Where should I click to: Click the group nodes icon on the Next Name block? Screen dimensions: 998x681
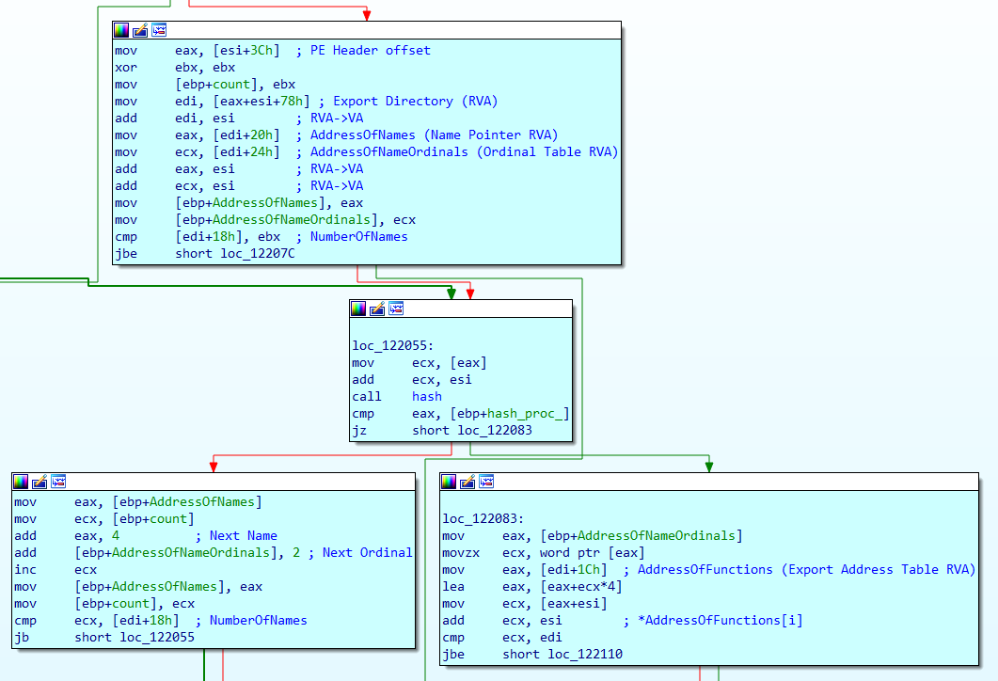pyautogui.click(x=58, y=482)
